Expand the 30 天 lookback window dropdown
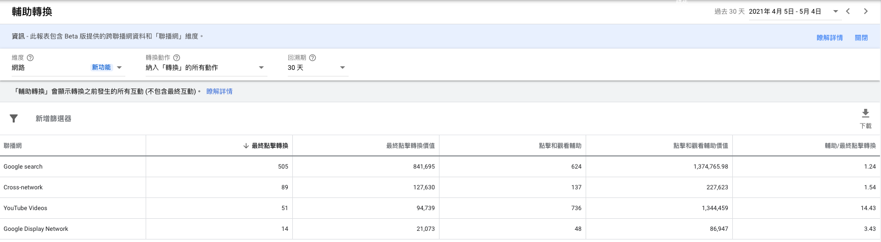 pos(342,67)
